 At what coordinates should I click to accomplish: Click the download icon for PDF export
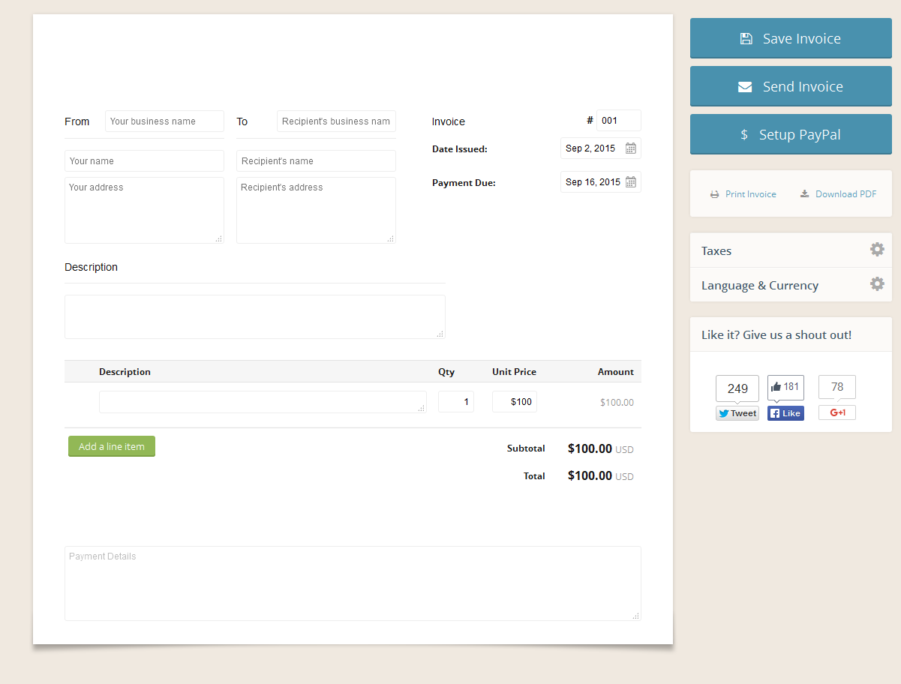(805, 193)
